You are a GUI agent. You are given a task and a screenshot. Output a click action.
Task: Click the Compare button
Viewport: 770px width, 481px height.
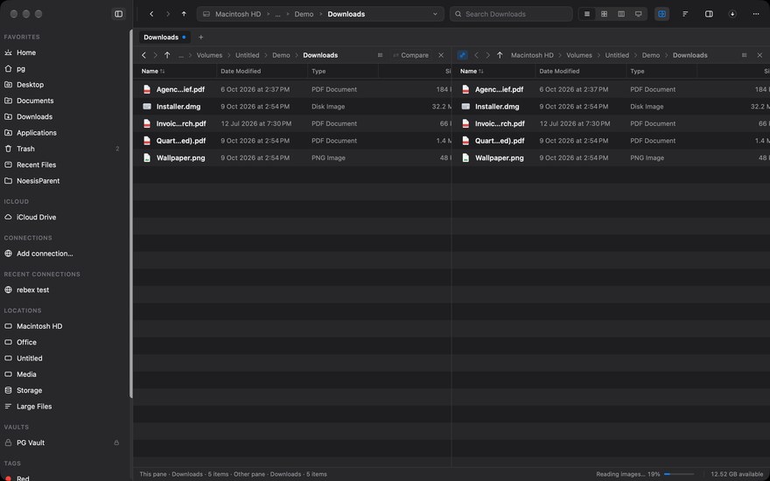coord(411,55)
